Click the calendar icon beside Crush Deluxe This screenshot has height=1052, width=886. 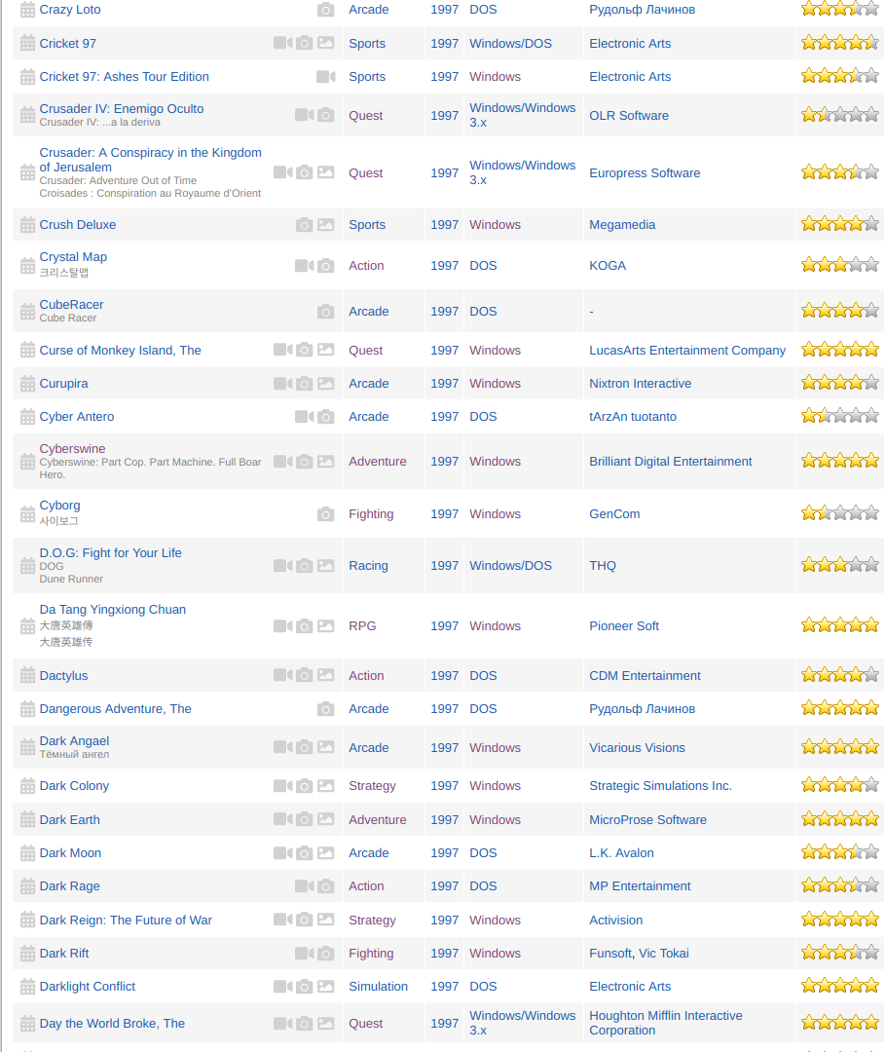tap(27, 225)
